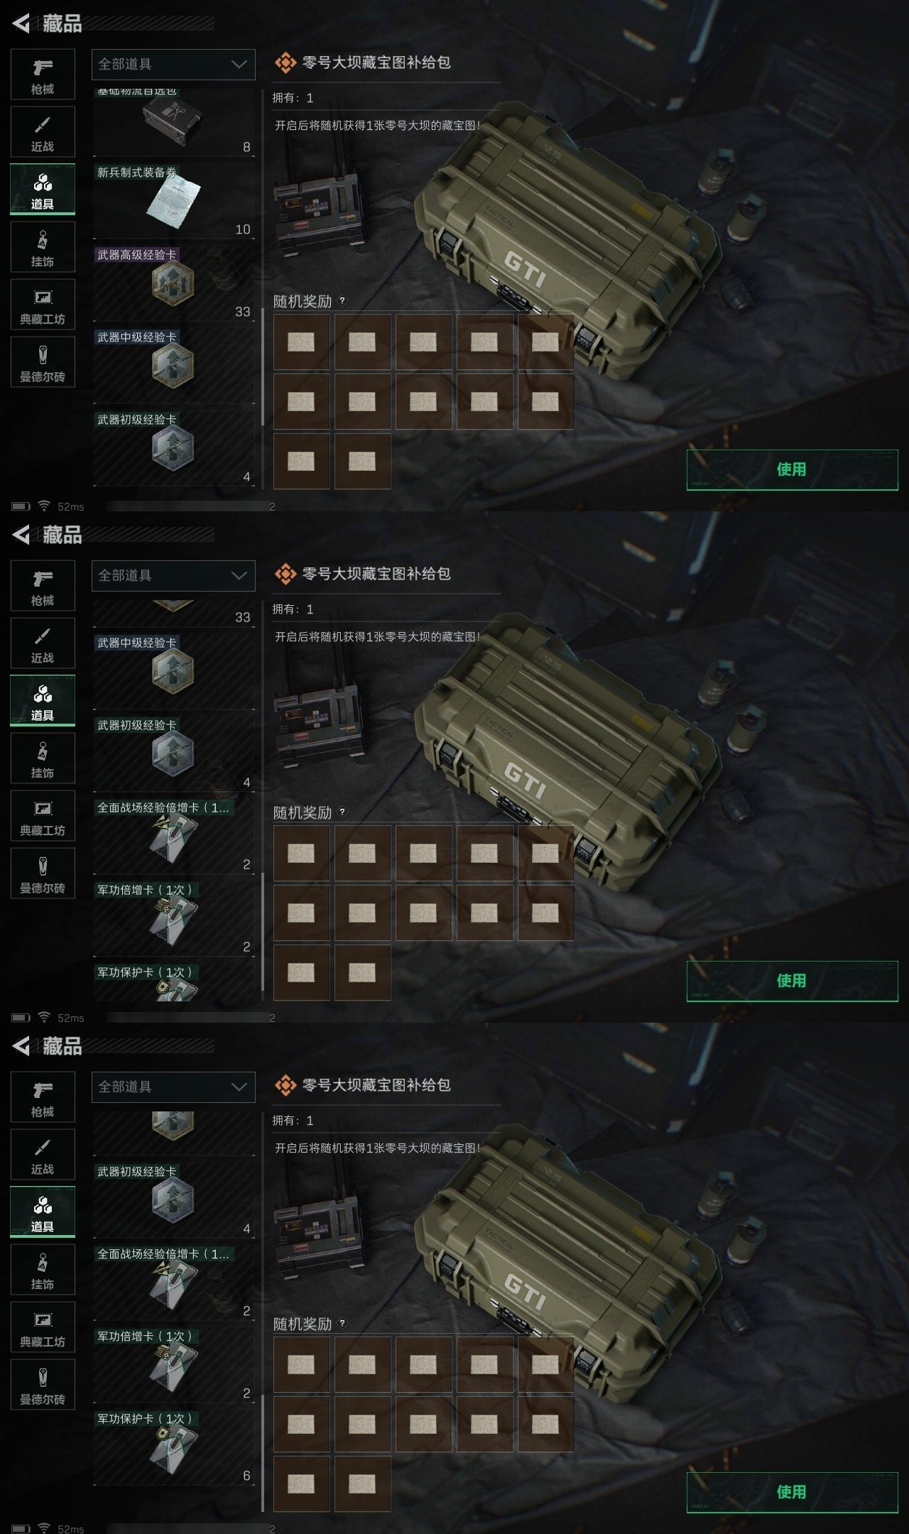Select 军功保护卡 item showing count 6
909x1534 pixels.
click(173, 1447)
